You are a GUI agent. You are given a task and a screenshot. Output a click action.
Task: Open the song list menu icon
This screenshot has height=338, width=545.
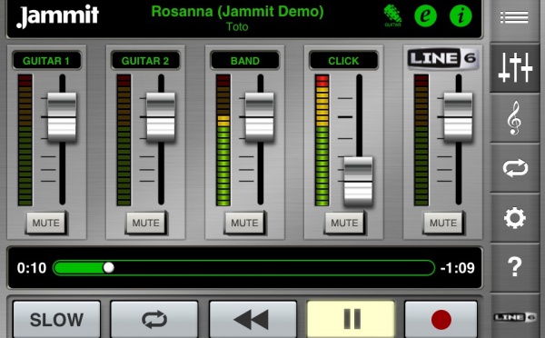pos(514,17)
